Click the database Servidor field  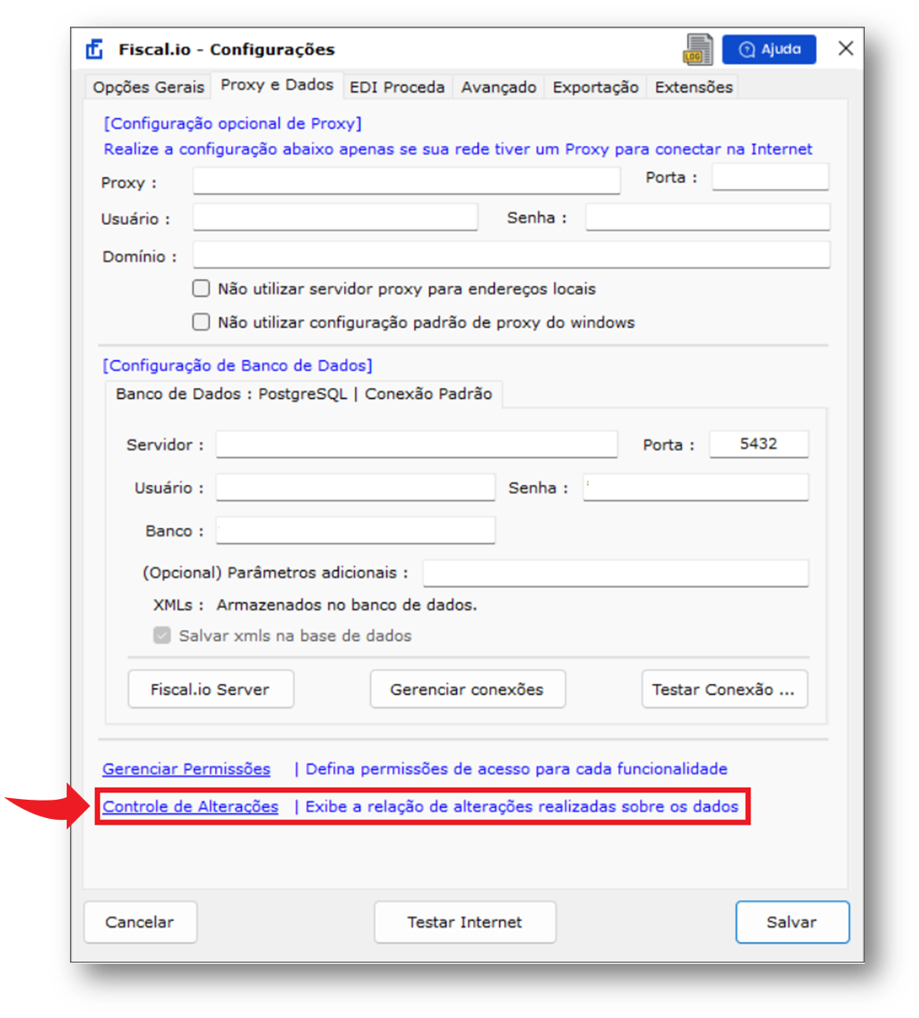click(417, 444)
